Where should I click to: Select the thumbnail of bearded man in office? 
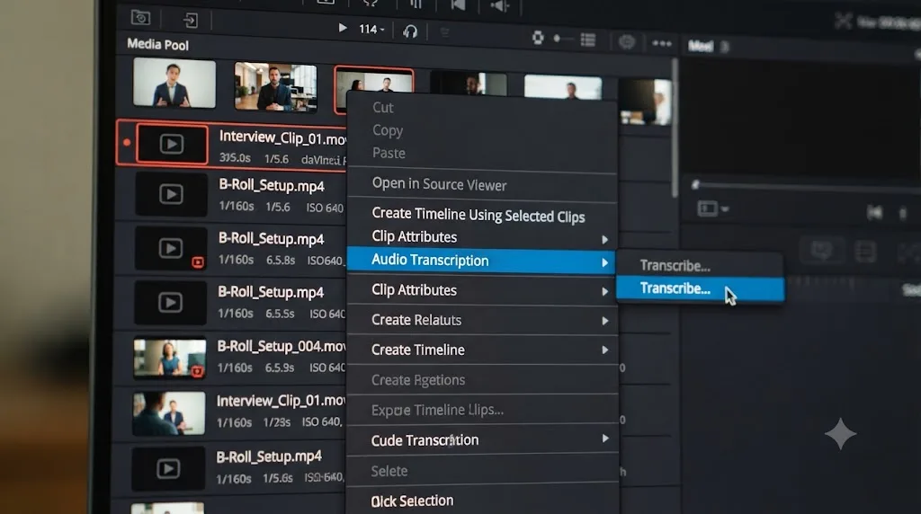click(x=275, y=87)
